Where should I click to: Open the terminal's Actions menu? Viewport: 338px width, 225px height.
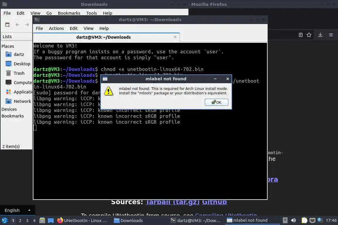[56, 28]
